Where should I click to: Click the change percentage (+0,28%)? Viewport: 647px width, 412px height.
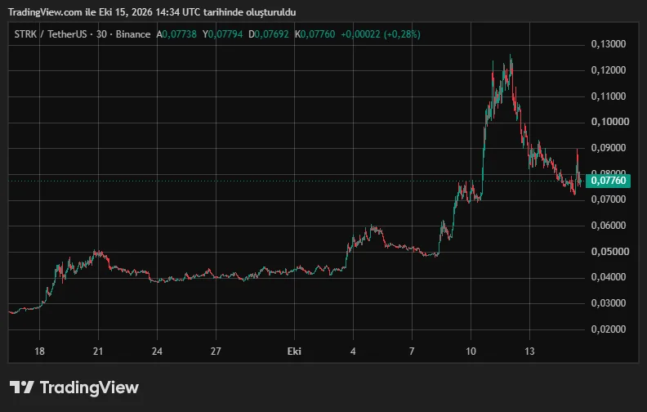402,34
